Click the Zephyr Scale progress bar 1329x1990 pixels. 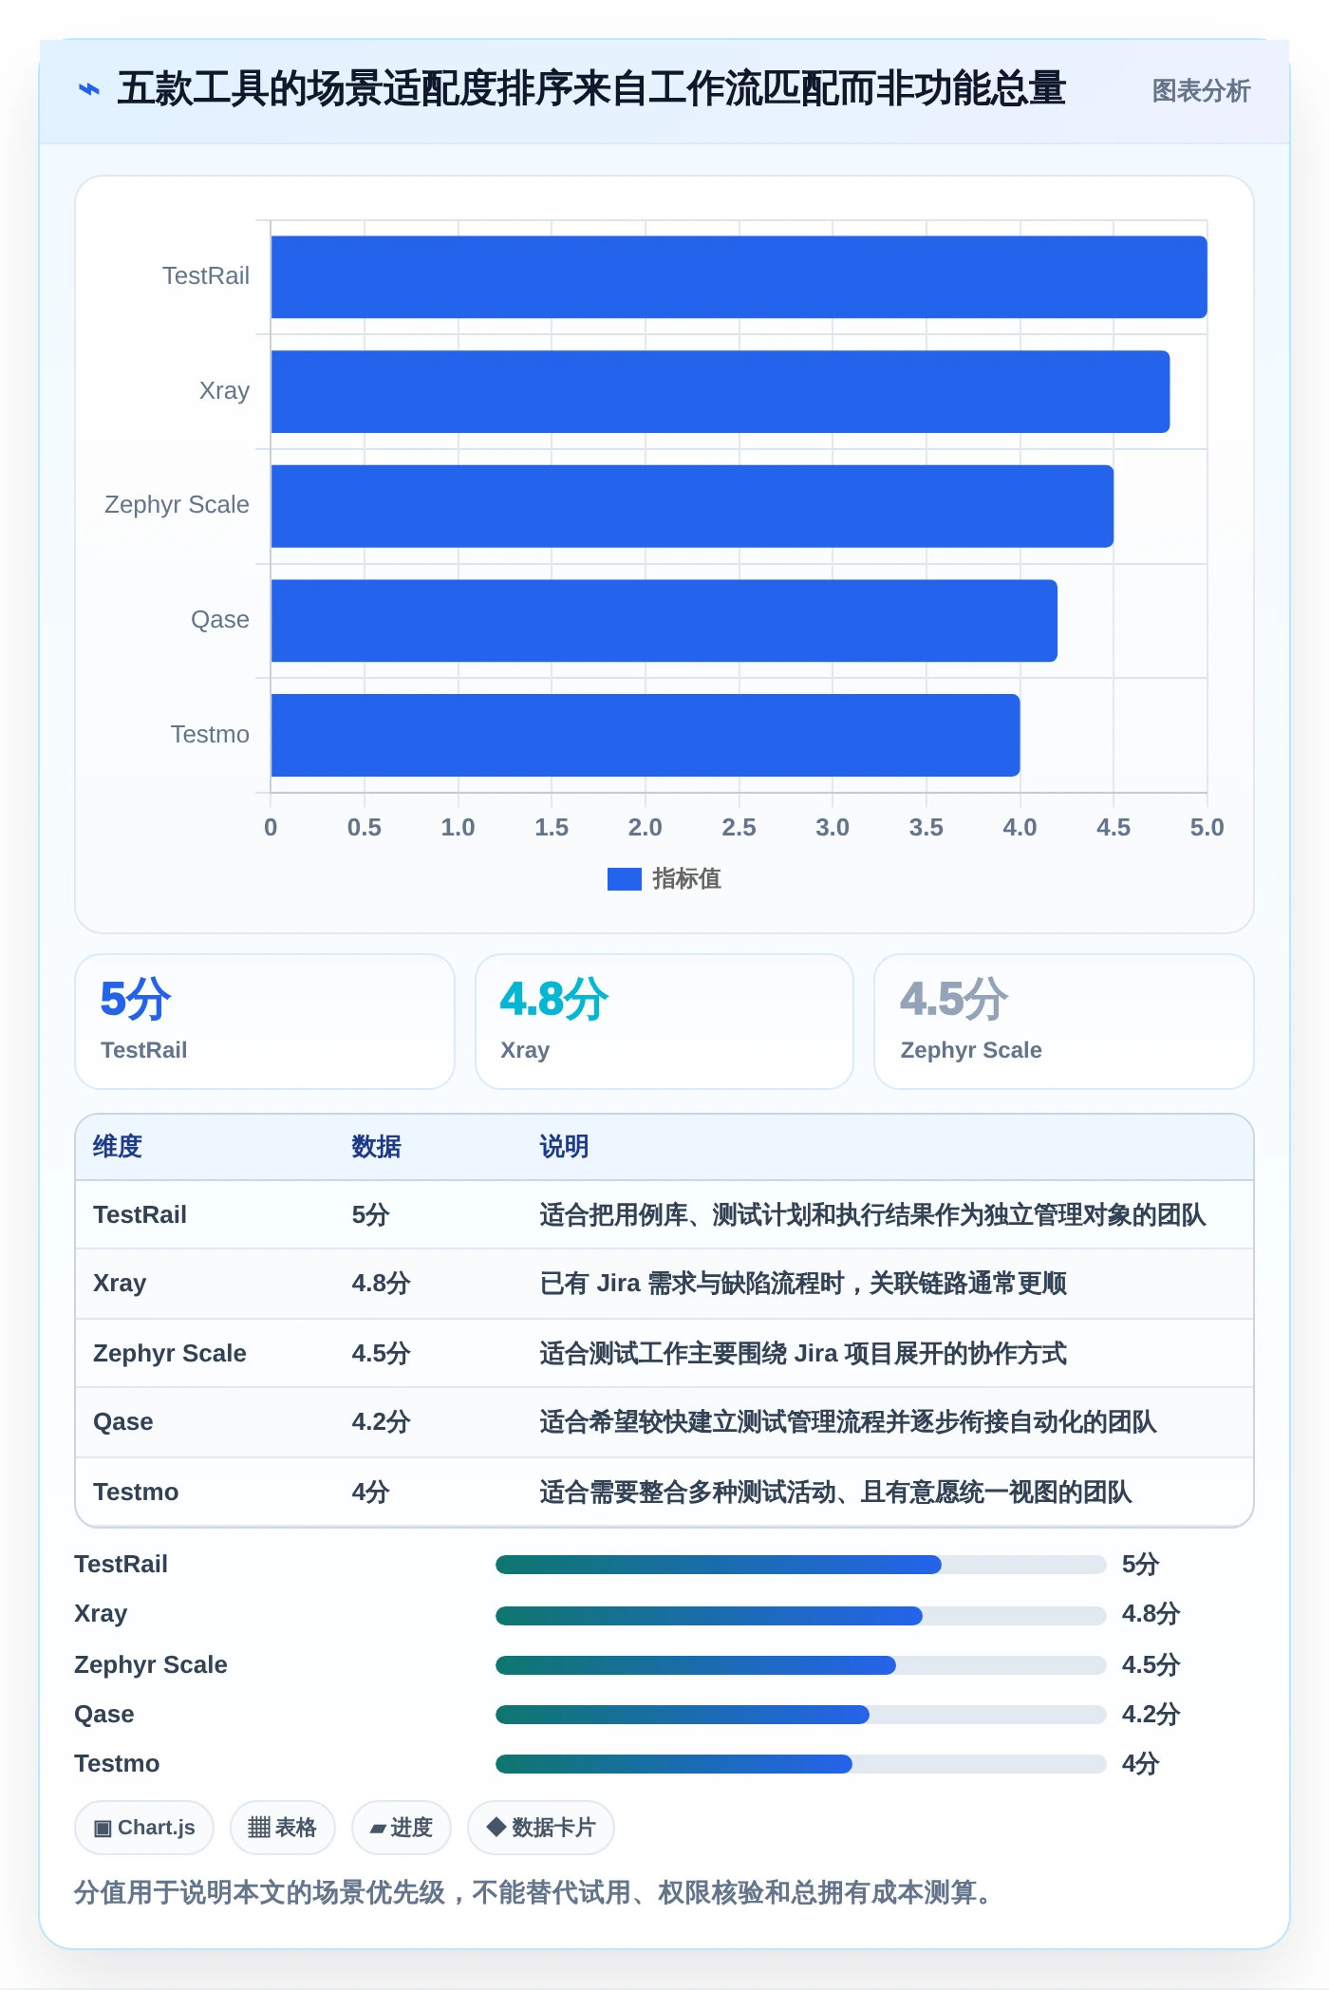801,1664
